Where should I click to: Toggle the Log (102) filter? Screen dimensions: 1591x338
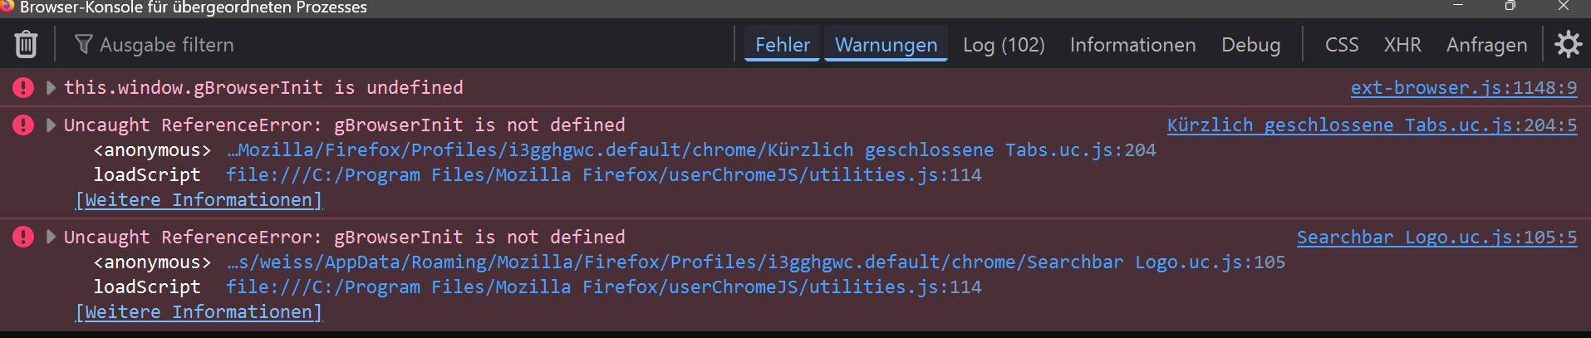click(1004, 45)
